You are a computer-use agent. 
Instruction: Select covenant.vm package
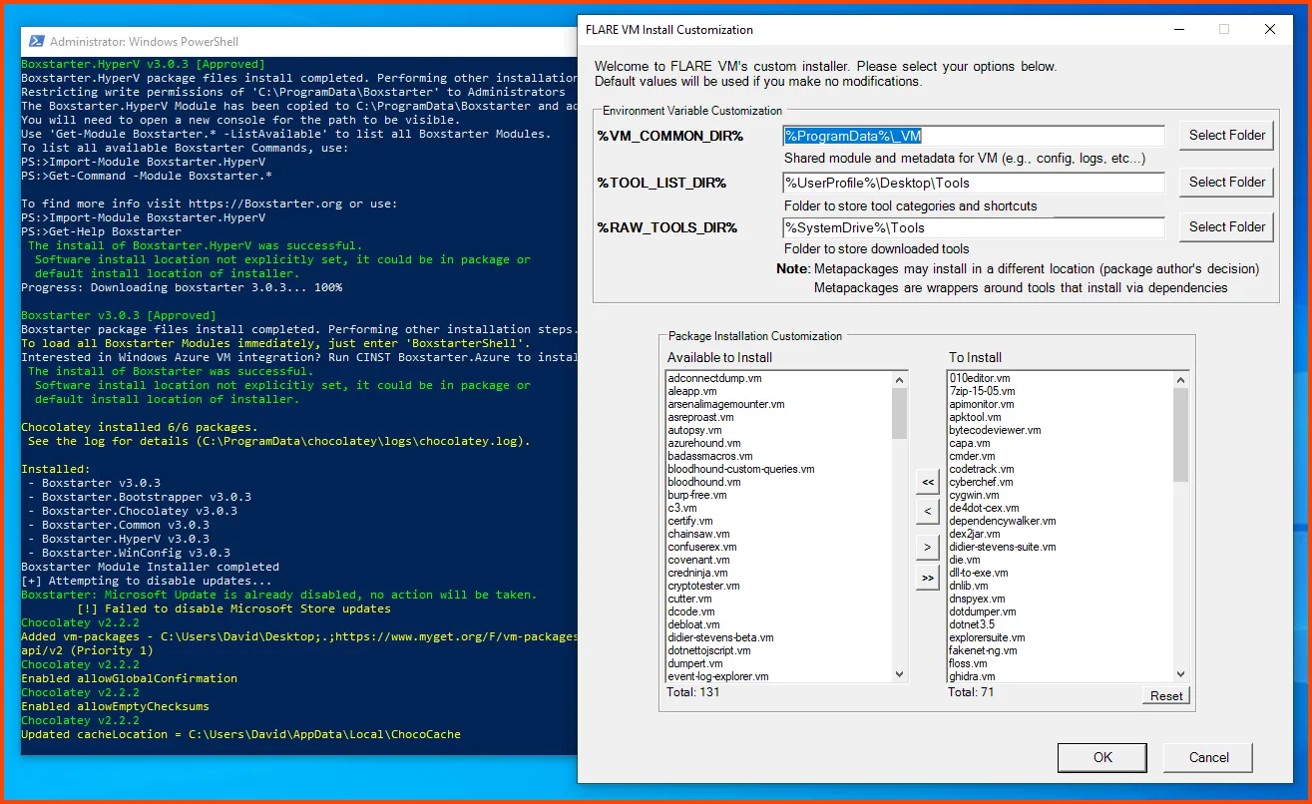698,561
